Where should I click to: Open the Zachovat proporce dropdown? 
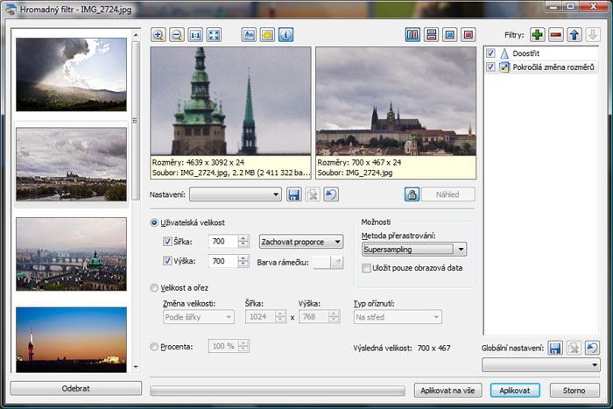pyautogui.click(x=301, y=242)
